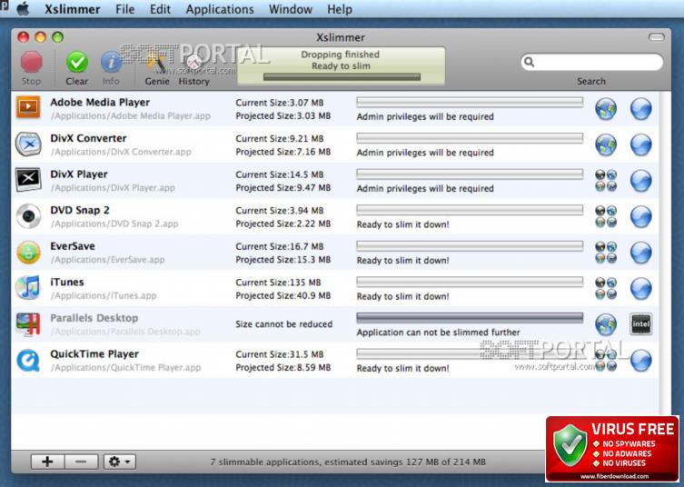684x487 pixels.
Task: Click the architecture sphere for DVD Snap 2
Action: point(641,216)
